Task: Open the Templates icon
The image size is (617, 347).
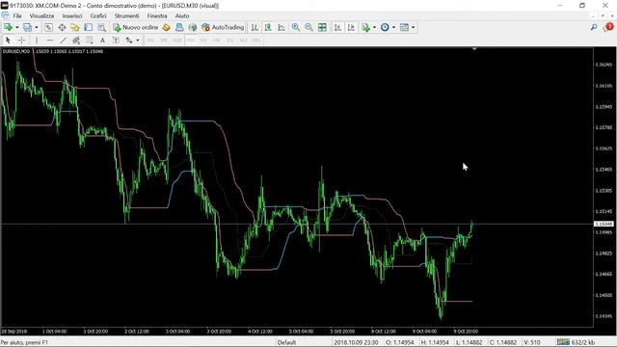Action: pyautogui.click(x=404, y=27)
